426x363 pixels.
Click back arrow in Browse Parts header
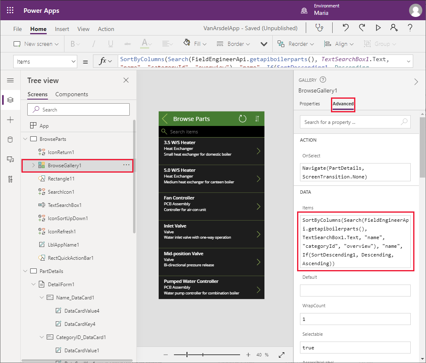pos(165,119)
